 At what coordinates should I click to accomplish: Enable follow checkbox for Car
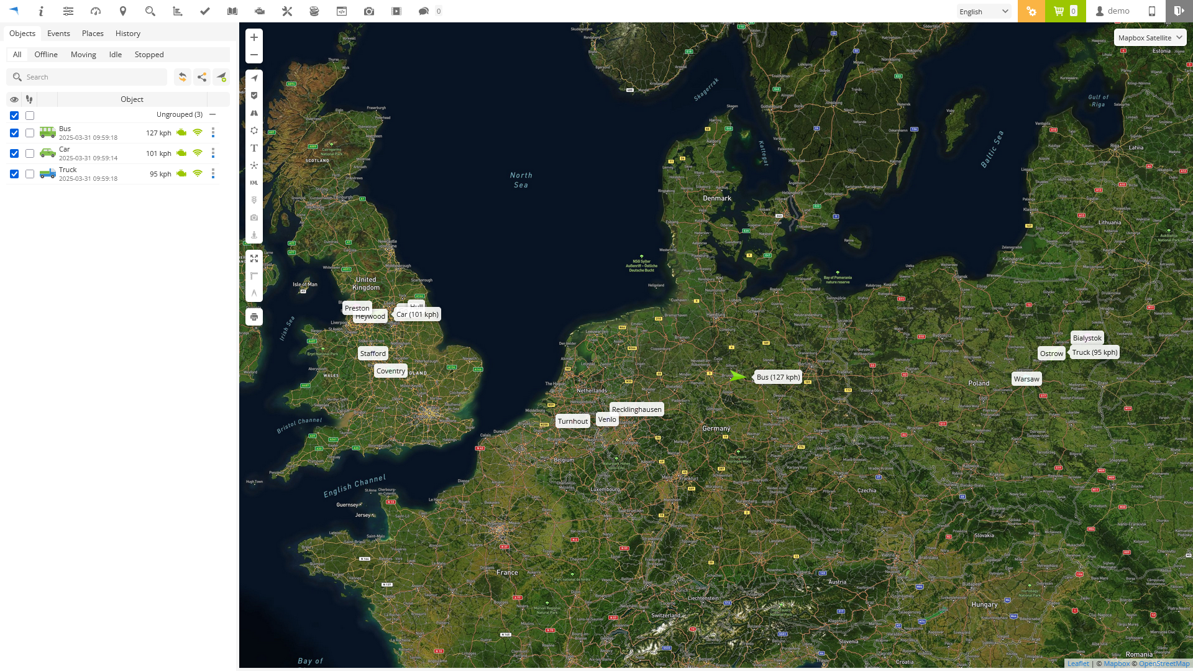coord(30,153)
